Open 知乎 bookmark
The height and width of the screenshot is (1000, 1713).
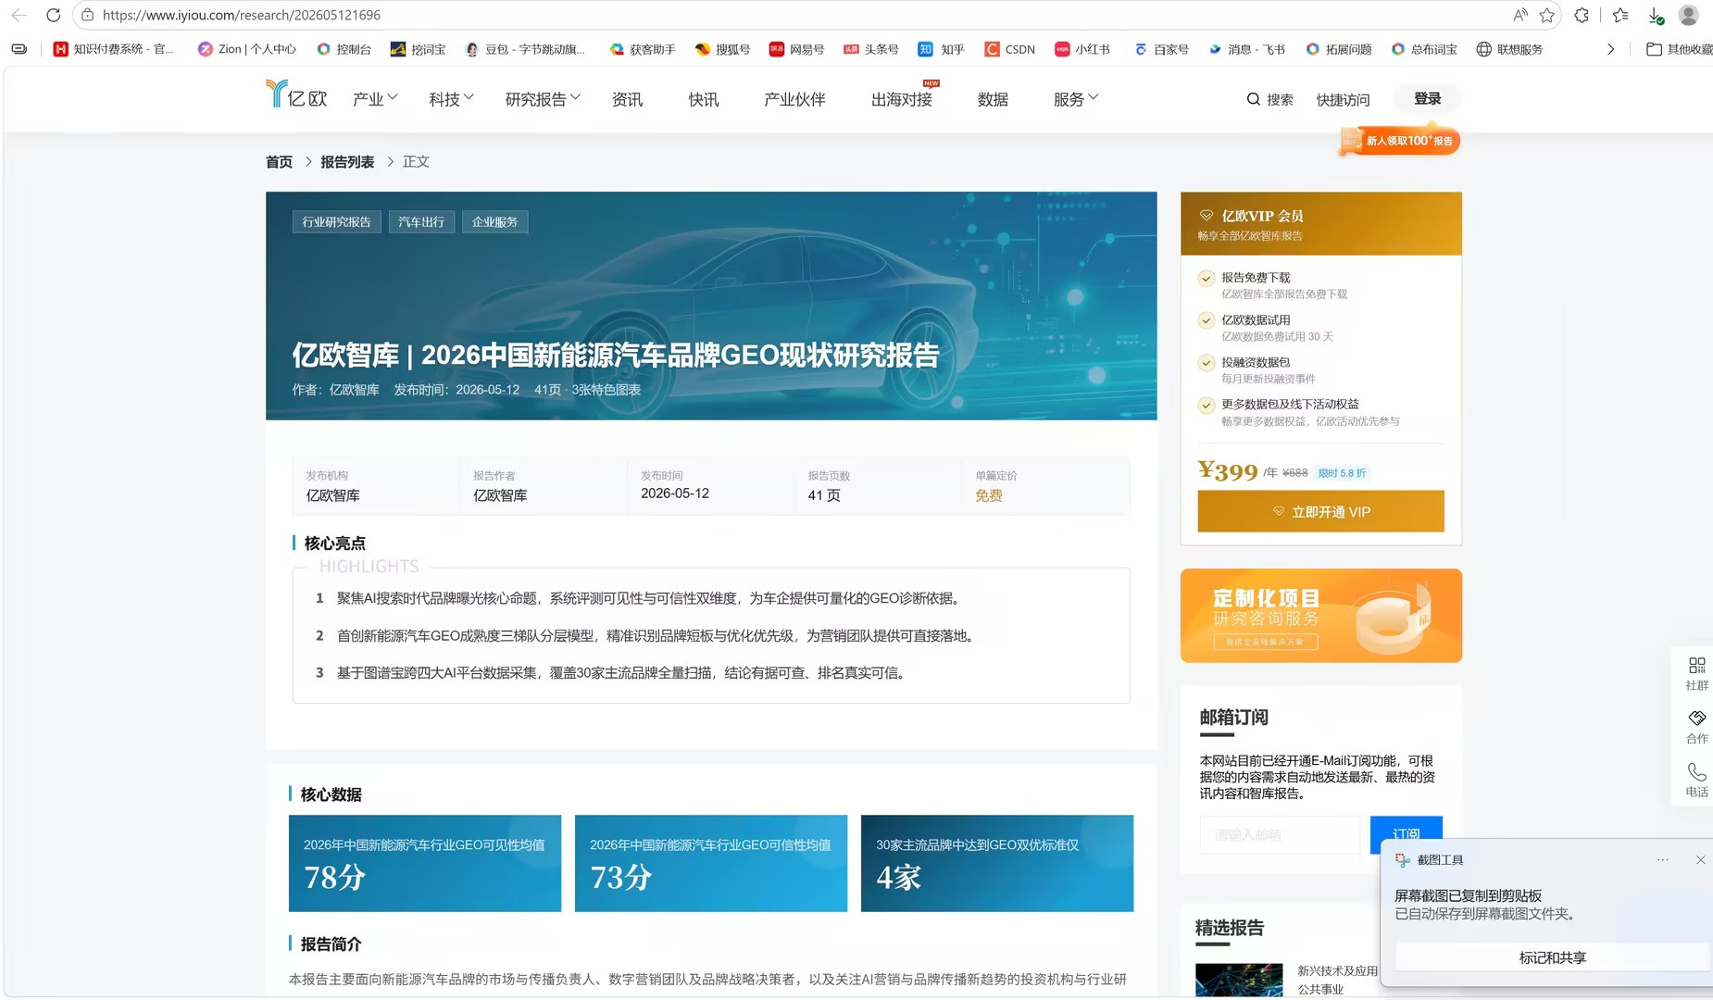(941, 49)
